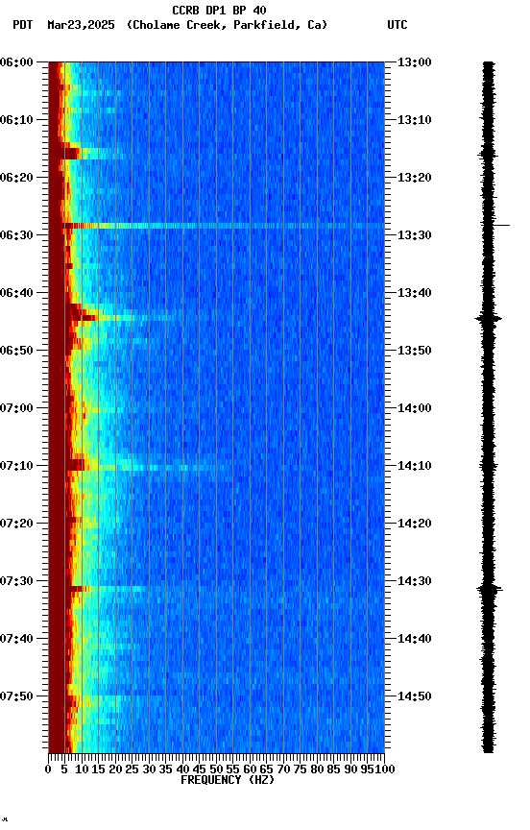Click the 06:00 PDT time label
This screenshot has width=530, height=830.
click(16, 62)
